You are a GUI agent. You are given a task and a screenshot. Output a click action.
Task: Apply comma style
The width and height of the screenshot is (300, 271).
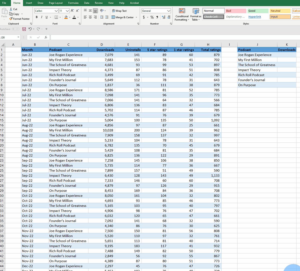tap(157, 17)
